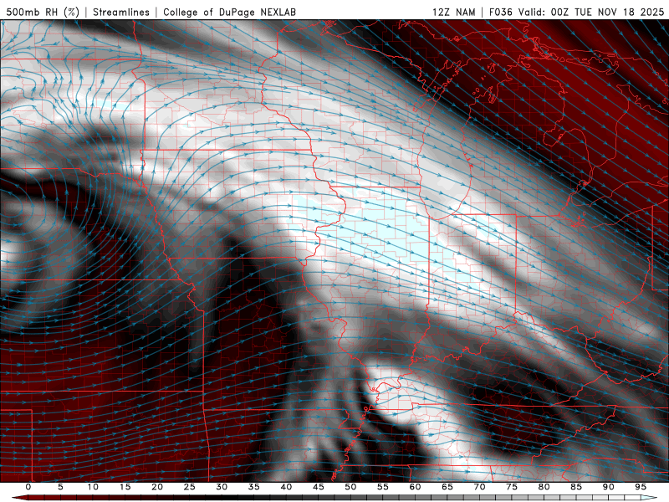Select the "65" colorbar scale label
This screenshot has width=669, height=502.
(447, 487)
